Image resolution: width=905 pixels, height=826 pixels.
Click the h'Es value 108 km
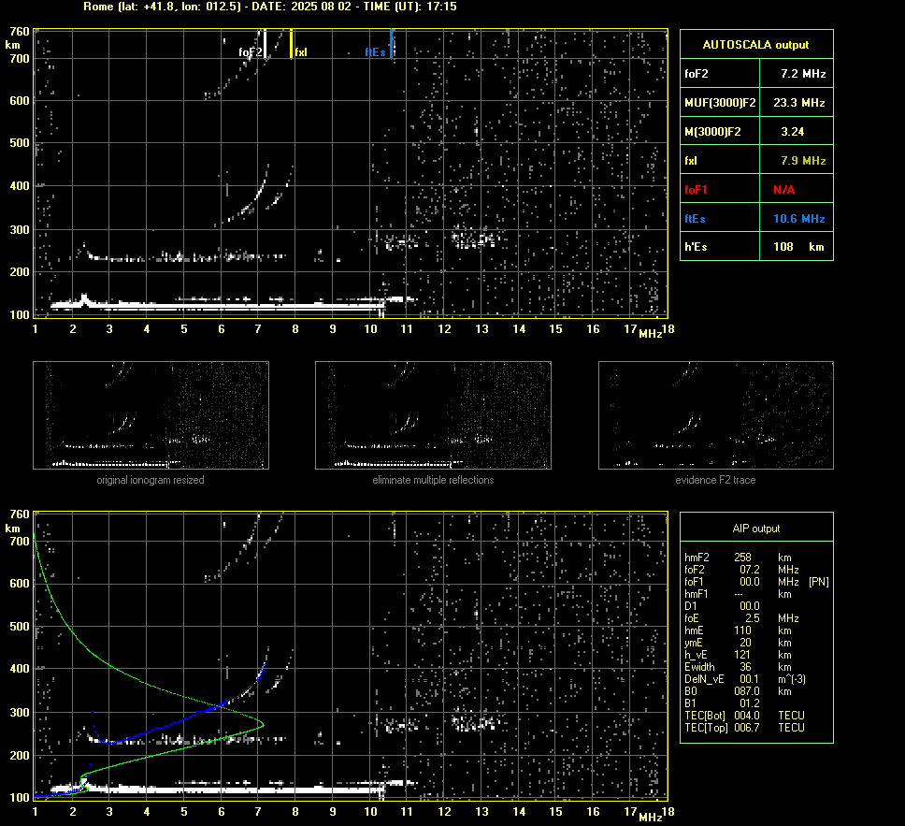click(x=798, y=247)
